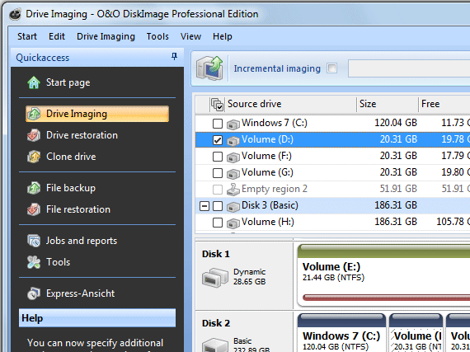Open the Tools menu in the menu bar
The width and height of the screenshot is (470, 352).
(157, 36)
